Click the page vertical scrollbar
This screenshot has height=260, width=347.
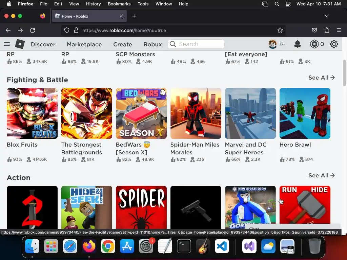click(x=345, y=73)
